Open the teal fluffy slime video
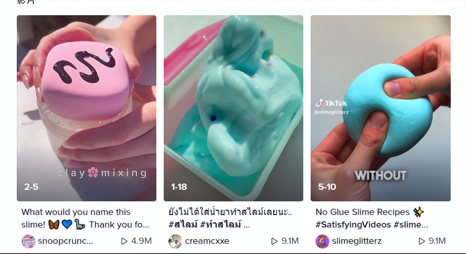The height and width of the screenshot is (254, 466). pyautogui.click(x=233, y=108)
